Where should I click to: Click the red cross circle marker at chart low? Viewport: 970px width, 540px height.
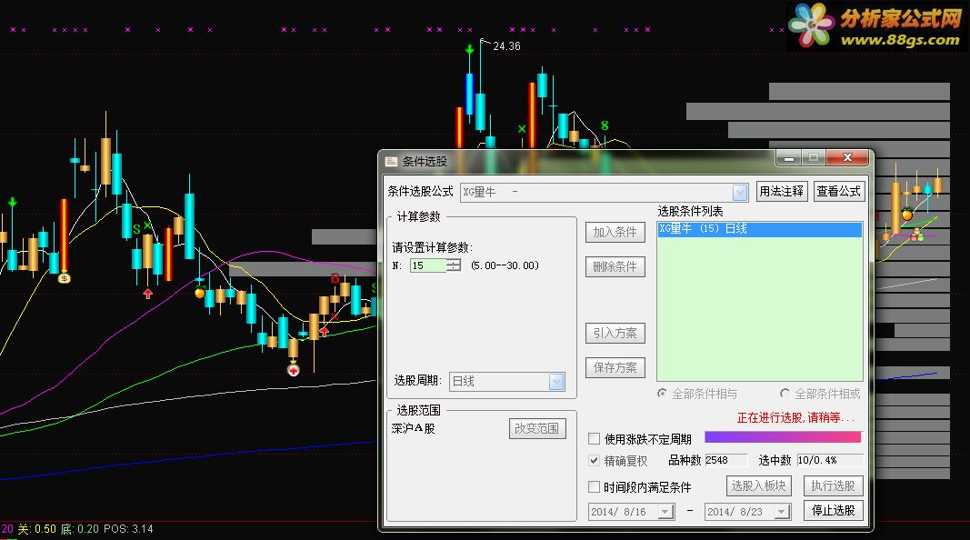click(294, 371)
